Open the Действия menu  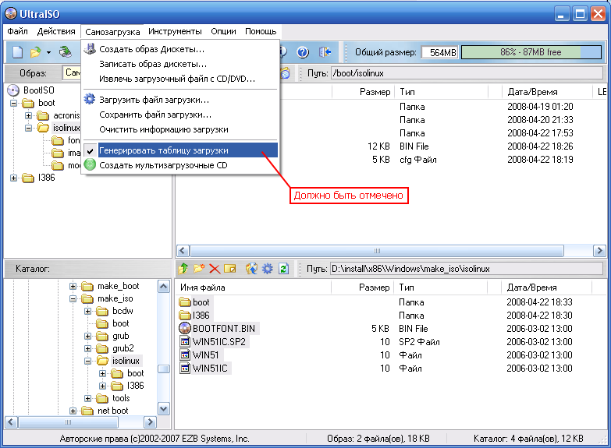coord(56,31)
